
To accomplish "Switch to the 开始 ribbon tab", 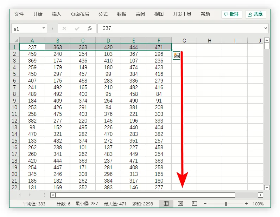I will pyautogui.click(x=38, y=14).
